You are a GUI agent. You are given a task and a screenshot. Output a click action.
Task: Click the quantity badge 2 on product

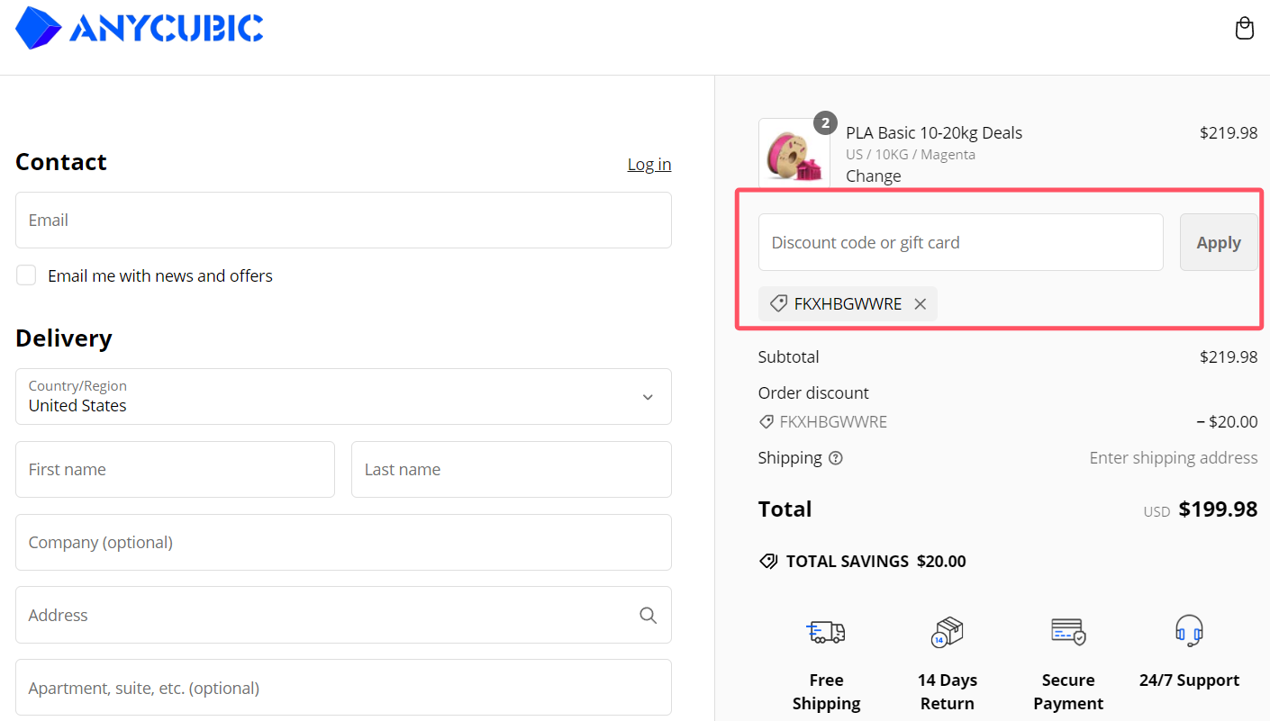825,123
